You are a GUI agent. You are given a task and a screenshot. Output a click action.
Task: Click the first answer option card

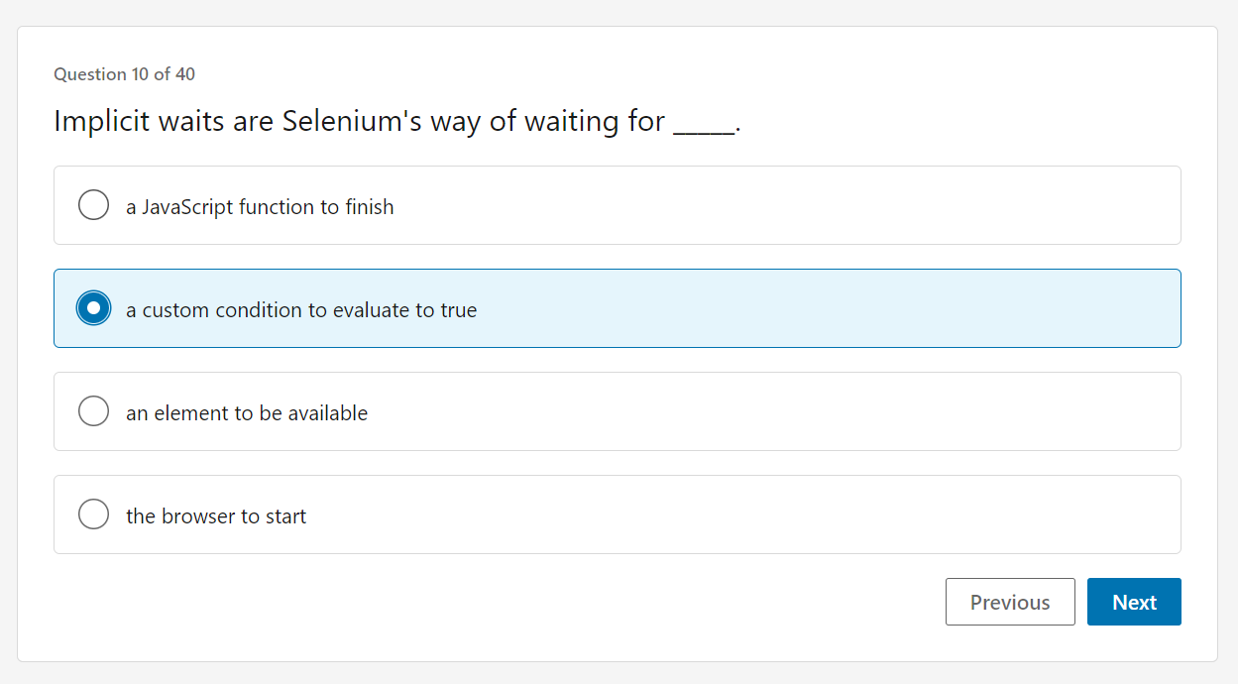point(618,205)
